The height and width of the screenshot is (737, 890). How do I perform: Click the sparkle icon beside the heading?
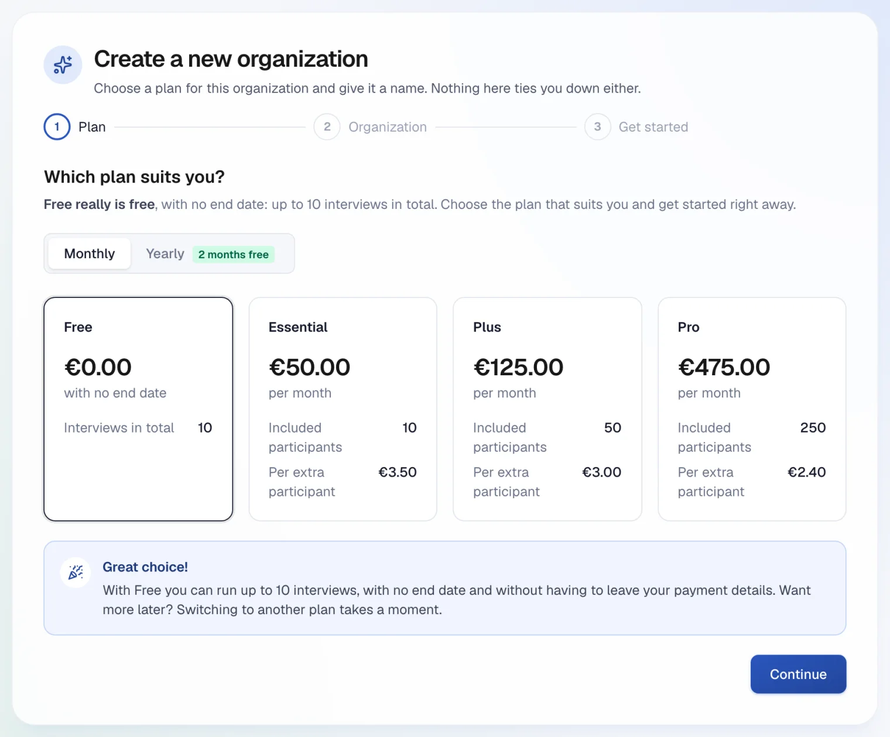(x=63, y=65)
